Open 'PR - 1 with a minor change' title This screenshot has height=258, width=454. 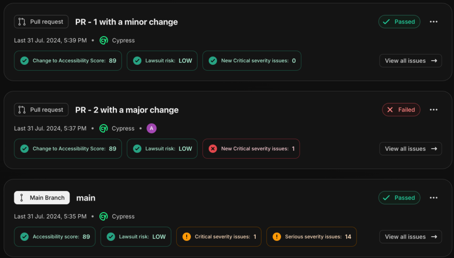126,22
